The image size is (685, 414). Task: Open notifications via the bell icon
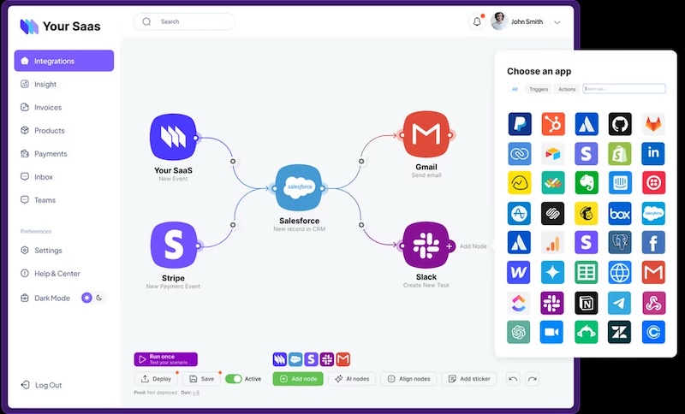[477, 22]
